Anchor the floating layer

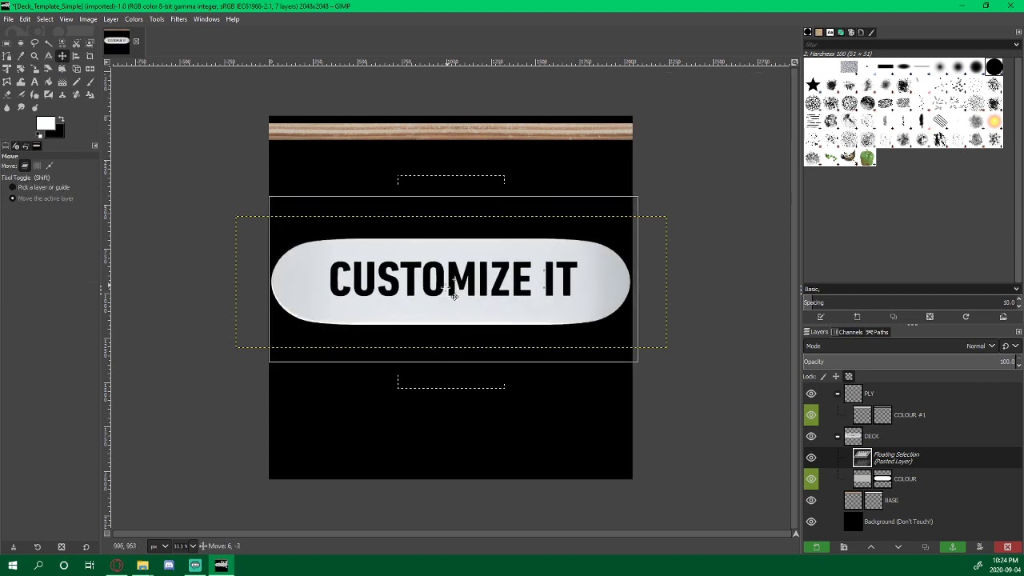[952, 547]
